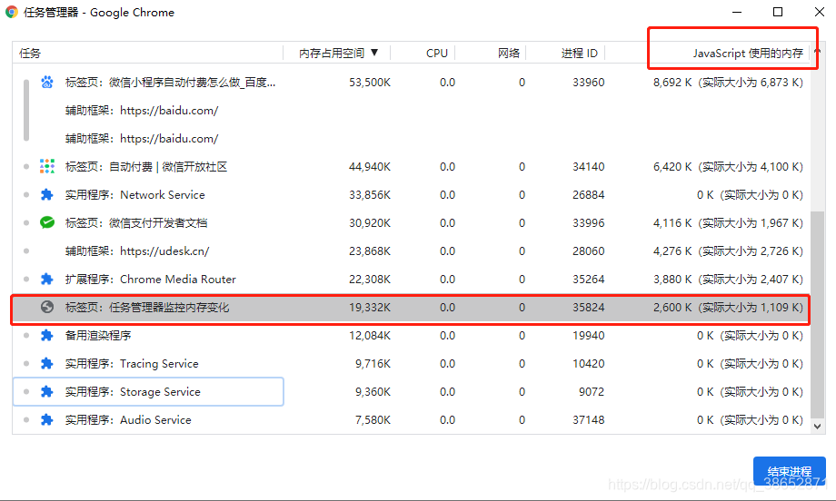Click the puzzle icon next to Tracing Service
This screenshot has height=501, width=836.
(47, 363)
